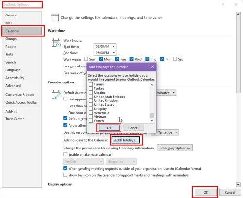Confirm holidays with dialog OK button

pos(109,128)
